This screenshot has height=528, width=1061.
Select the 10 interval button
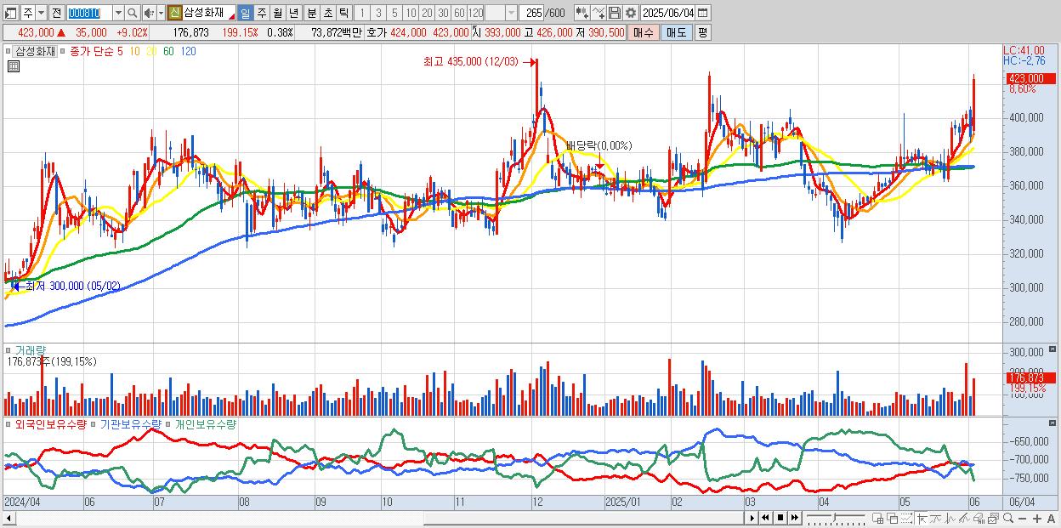click(x=411, y=14)
